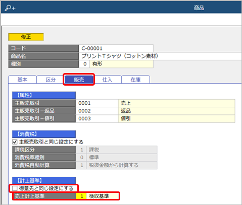The width and height of the screenshot is (242, 205).
Task: Select the highlighted 売上計上基準 code field
Action: coord(81,196)
